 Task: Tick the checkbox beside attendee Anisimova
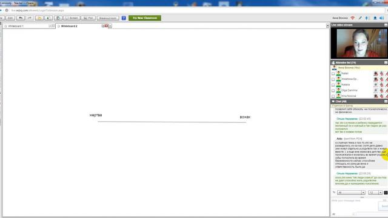pyautogui.click(x=333, y=79)
